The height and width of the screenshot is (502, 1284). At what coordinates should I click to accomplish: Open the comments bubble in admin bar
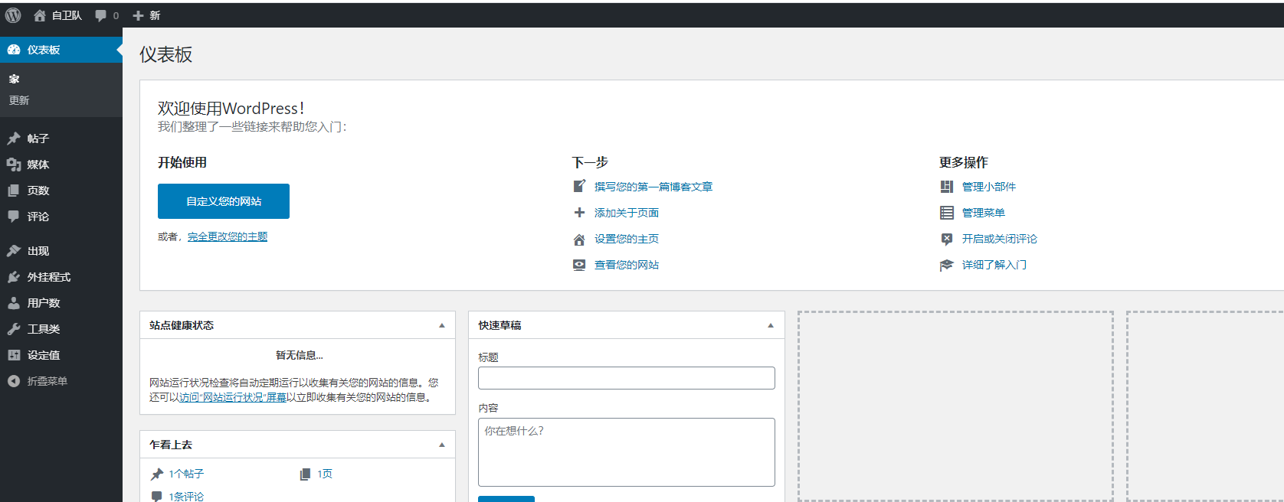coord(100,15)
